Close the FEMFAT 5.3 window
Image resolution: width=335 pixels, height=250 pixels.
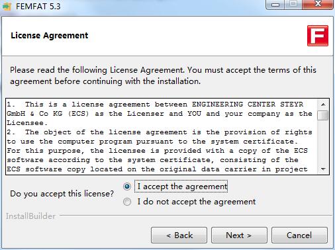318,5
